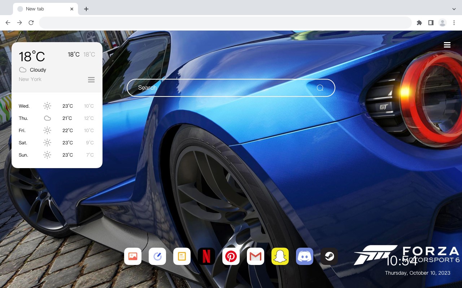Click into the Search field
Viewport: 462px width, 288px height.
point(231,88)
